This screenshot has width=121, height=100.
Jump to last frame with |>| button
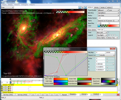(x=57, y=95)
